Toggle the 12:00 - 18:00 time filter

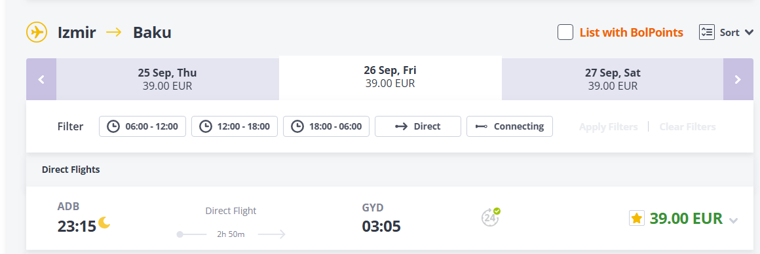tap(234, 126)
